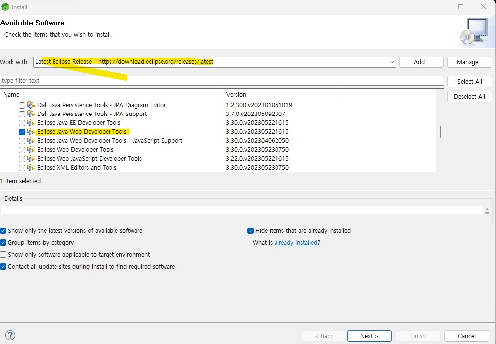
Task: Check Eclipse Web JavaScript Developer Tools
Action: click(x=22, y=159)
